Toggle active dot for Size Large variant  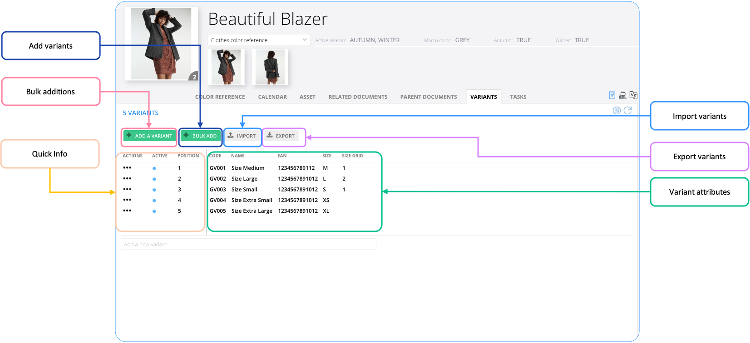(154, 179)
